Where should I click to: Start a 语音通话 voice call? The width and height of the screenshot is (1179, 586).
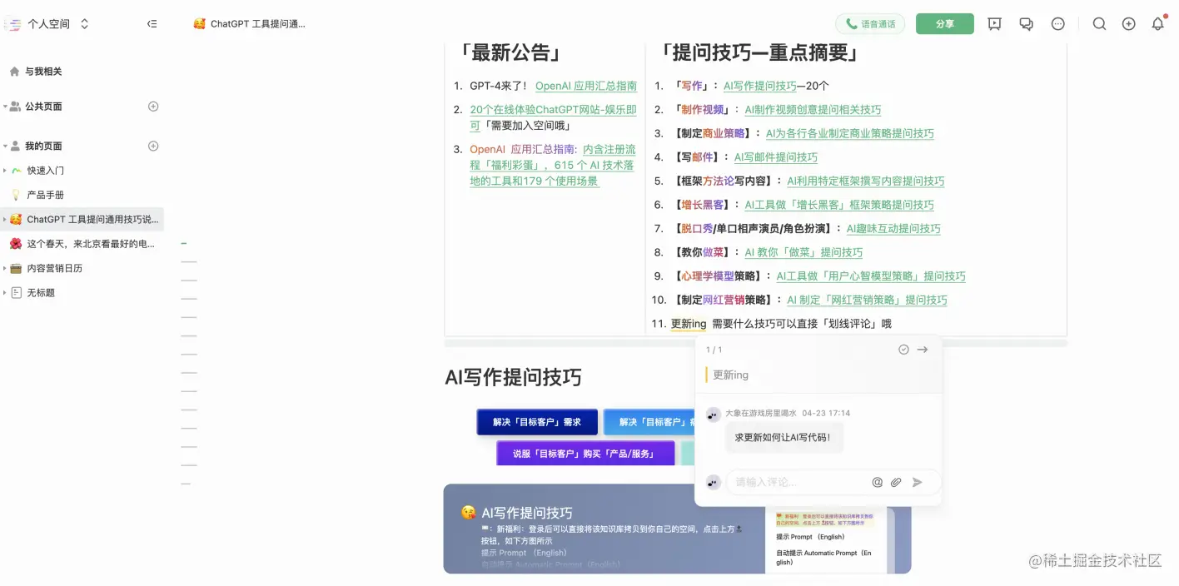pyautogui.click(x=870, y=24)
